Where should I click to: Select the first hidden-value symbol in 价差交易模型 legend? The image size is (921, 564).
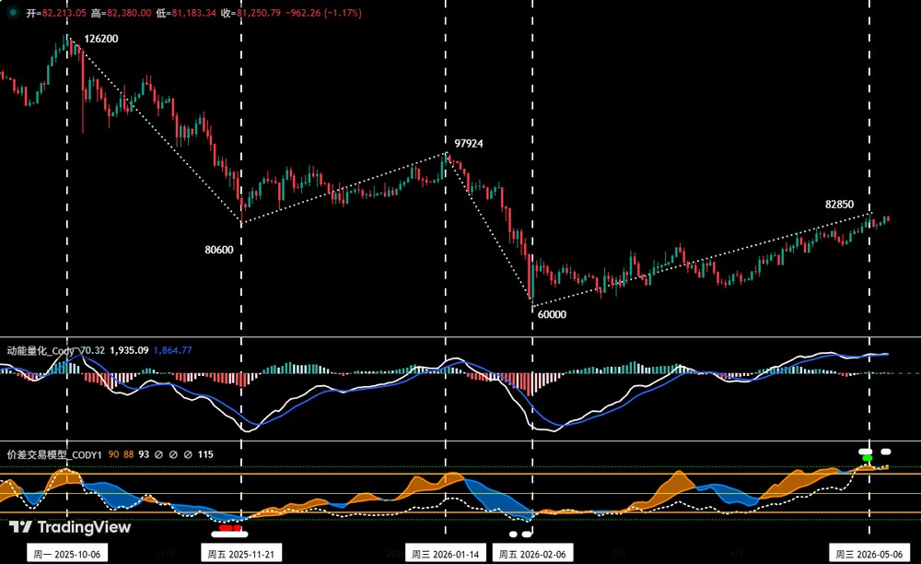(158, 454)
